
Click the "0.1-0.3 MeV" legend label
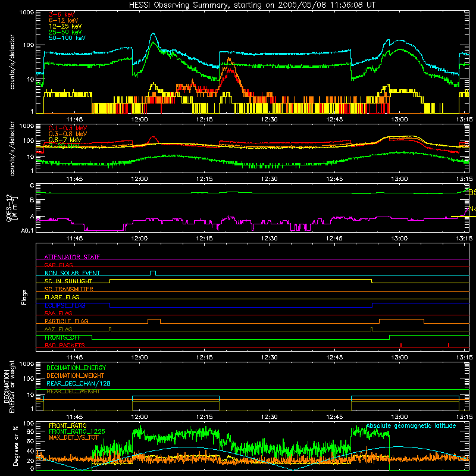click(68, 128)
